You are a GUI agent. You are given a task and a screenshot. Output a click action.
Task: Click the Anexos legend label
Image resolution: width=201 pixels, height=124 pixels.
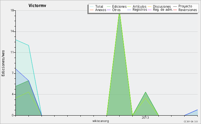coord(100,10)
